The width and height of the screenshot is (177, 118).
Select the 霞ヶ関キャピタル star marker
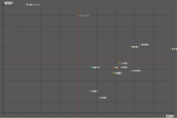(x=25, y=5)
